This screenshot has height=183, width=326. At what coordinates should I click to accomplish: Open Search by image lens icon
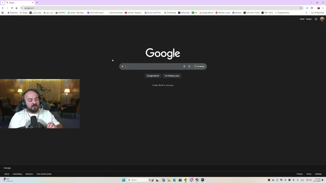coord(189,67)
